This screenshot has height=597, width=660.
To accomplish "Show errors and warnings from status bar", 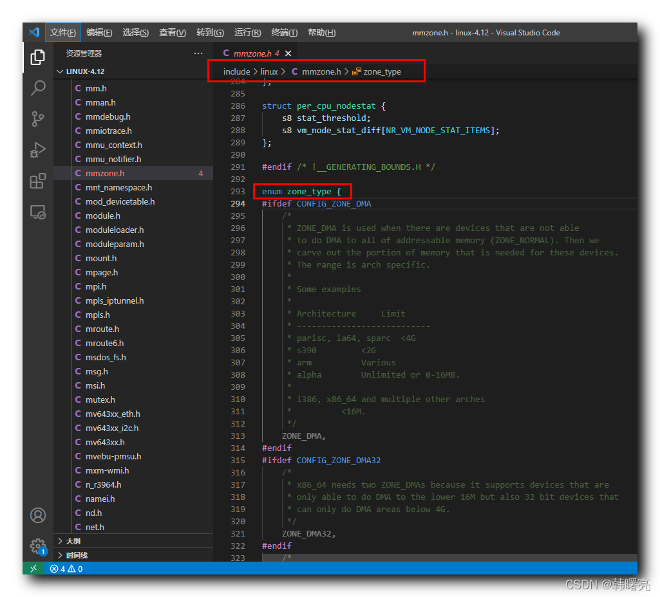I will (66, 569).
